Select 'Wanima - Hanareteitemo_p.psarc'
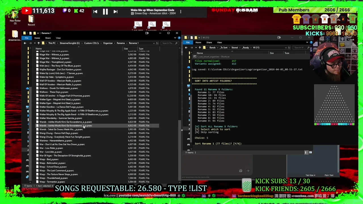The width and height of the screenshot is (363, 204). 97,141
